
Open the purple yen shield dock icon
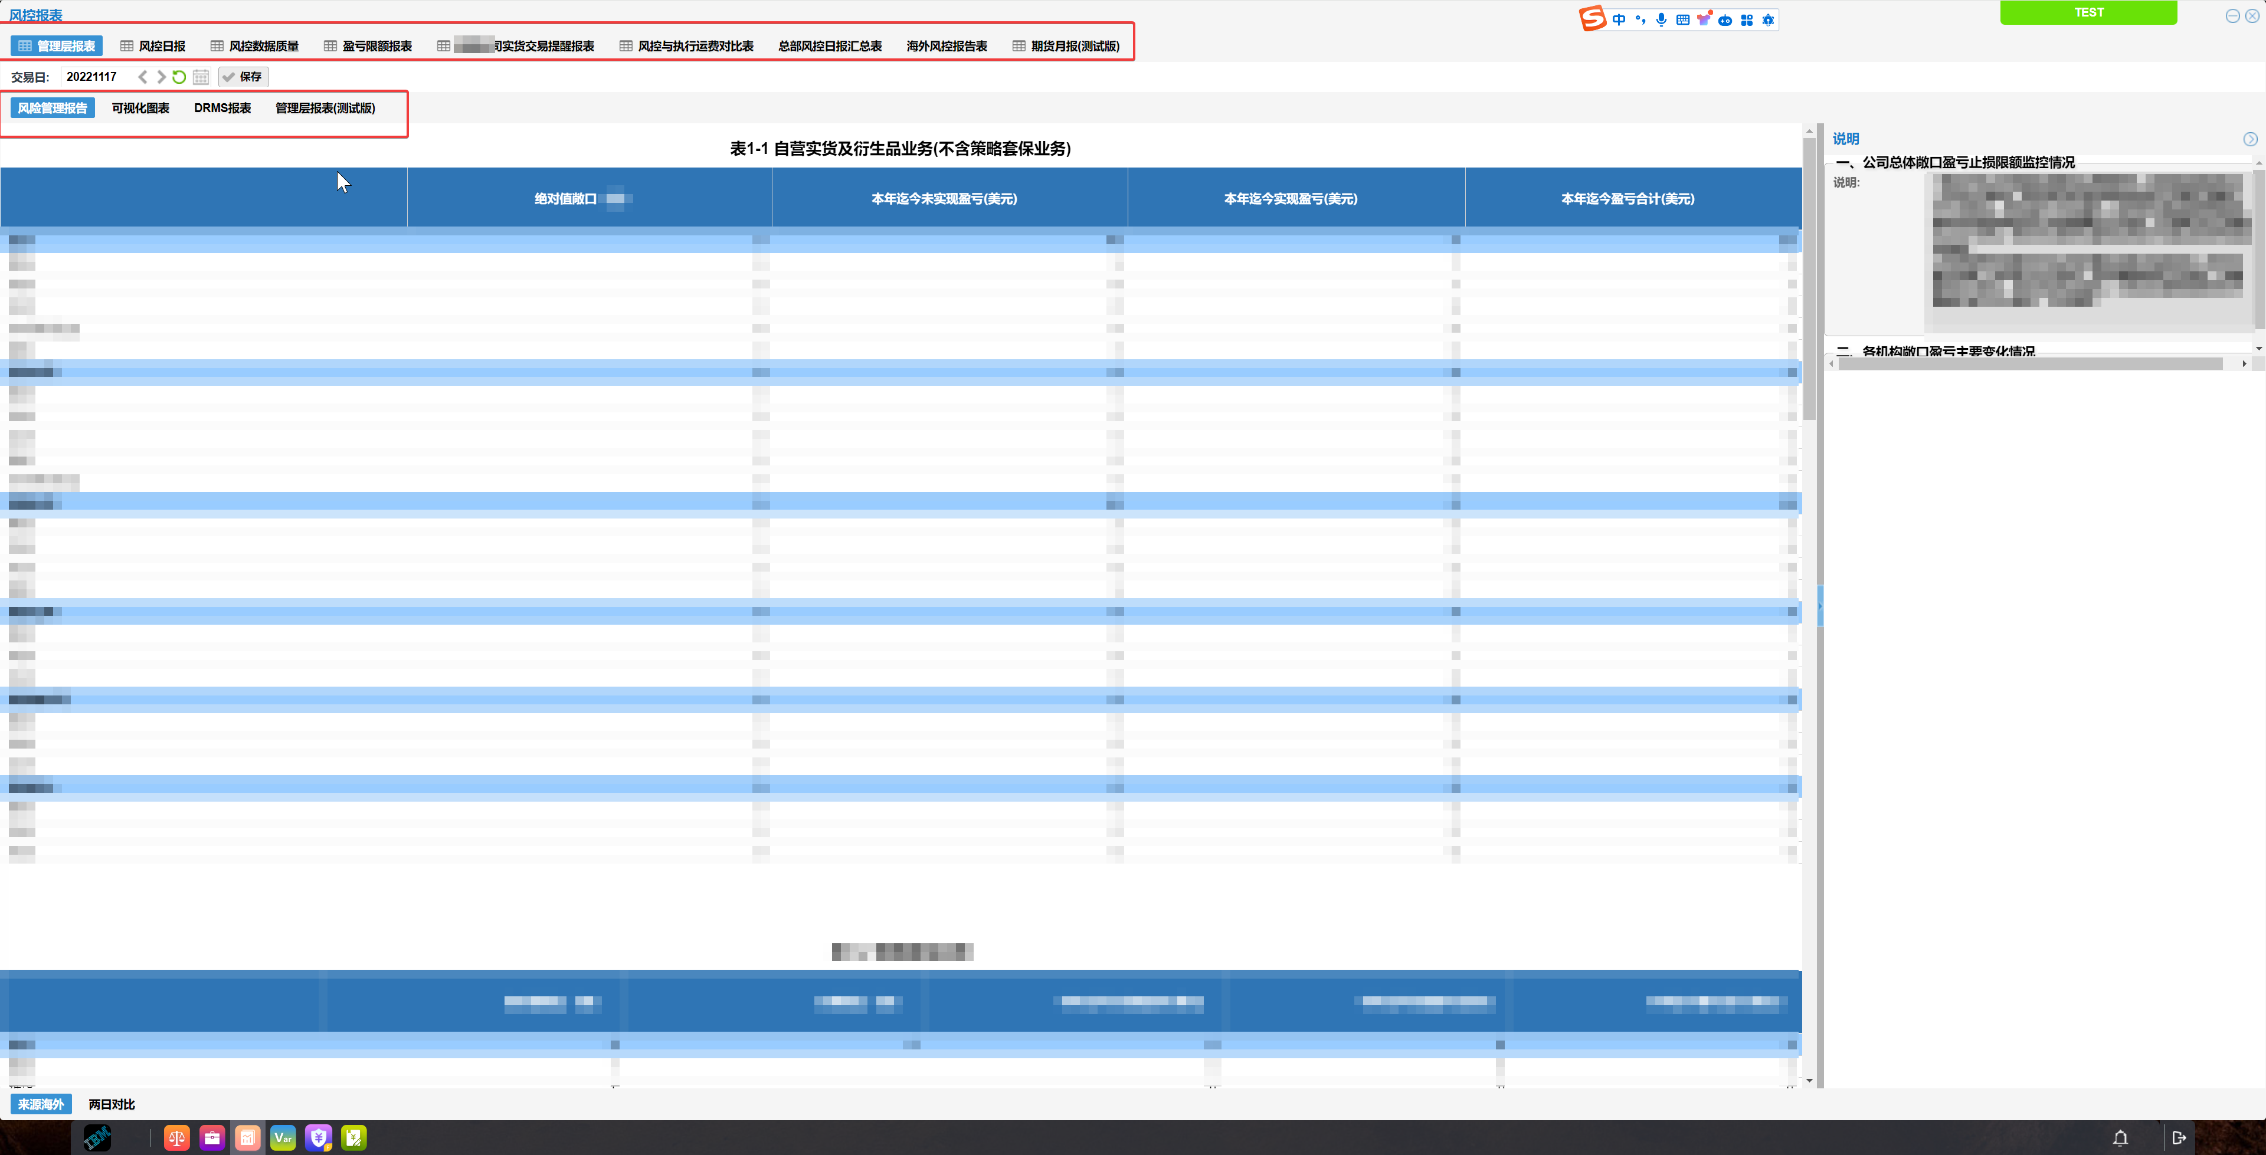(x=319, y=1138)
